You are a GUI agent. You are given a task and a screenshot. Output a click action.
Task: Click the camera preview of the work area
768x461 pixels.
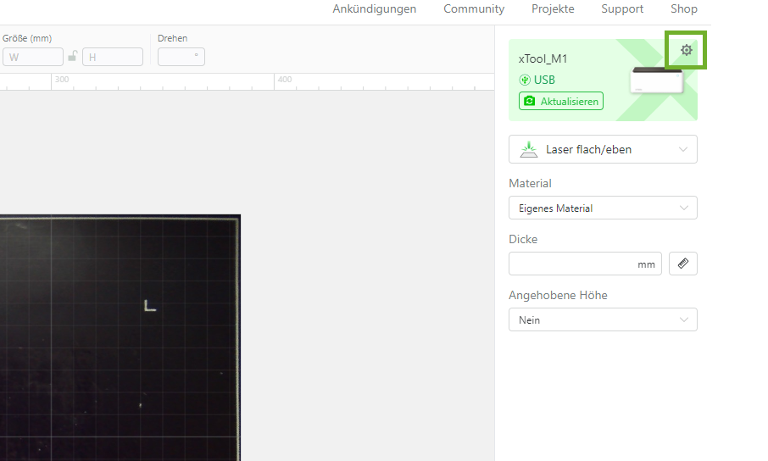pos(120,337)
